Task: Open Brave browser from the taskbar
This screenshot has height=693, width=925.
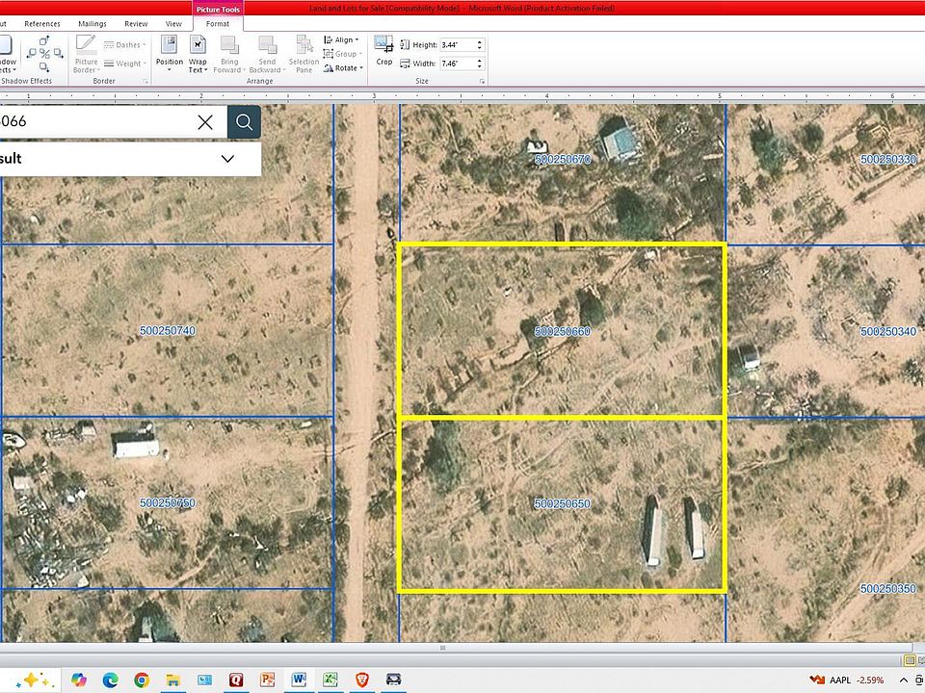Action: coord(361,680)
